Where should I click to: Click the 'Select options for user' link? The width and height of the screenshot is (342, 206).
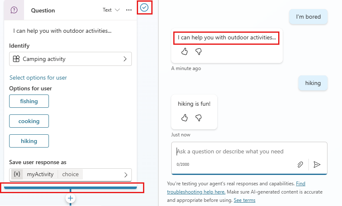(38, 78)
